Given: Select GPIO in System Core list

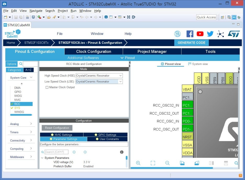Looking at the screenshot, I should click(x=18, y=92).
